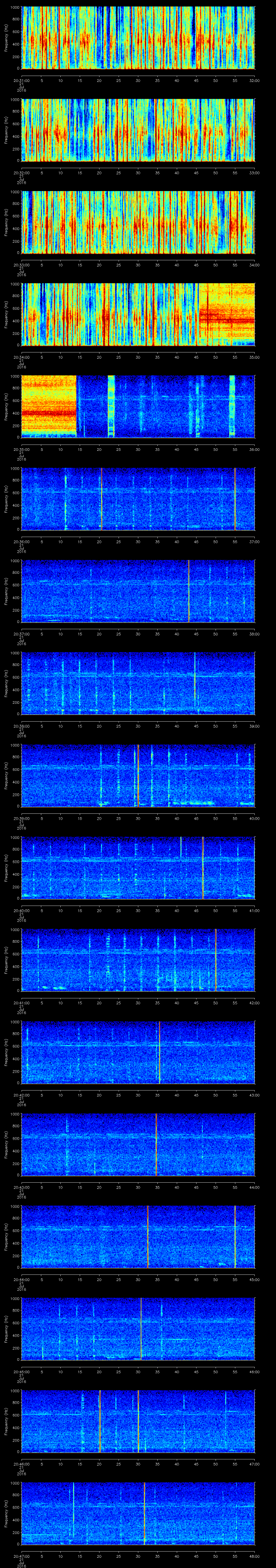Click the 32:00 end label of first panel

(254, 80)
